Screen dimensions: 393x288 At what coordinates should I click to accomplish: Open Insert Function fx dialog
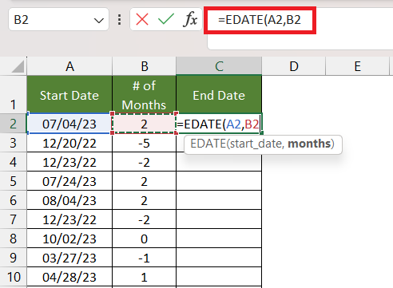pyautogui.click(x=190, y=20)
